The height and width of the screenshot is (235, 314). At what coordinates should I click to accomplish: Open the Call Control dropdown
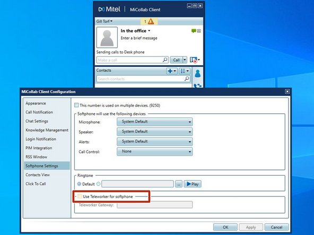pos(154,151)
